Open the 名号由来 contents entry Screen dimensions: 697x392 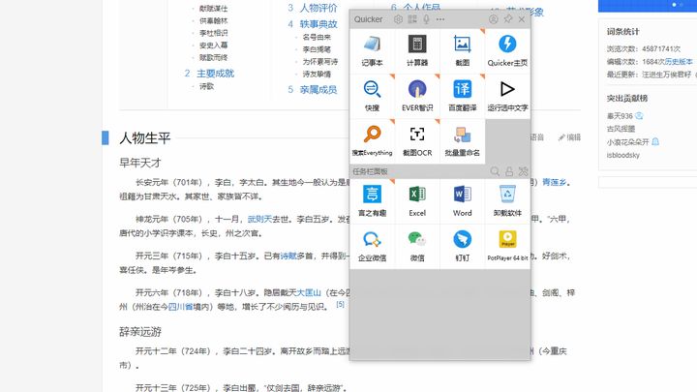tap(317, 38)
